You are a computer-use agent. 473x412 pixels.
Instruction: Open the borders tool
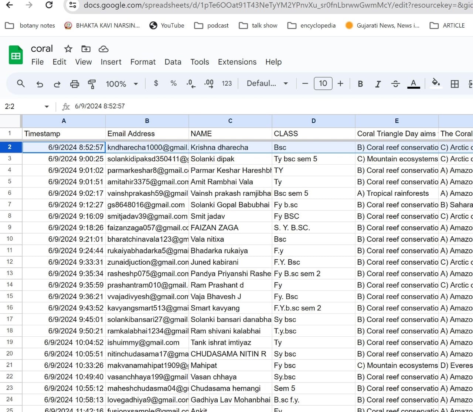point(455,84)
